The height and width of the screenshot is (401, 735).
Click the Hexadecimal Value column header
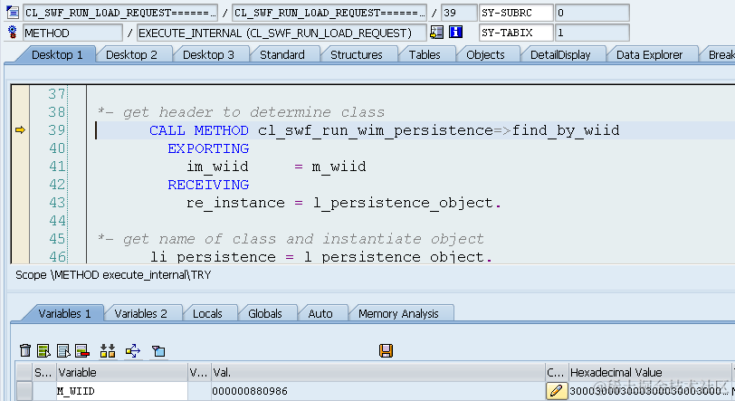(650, 372)
